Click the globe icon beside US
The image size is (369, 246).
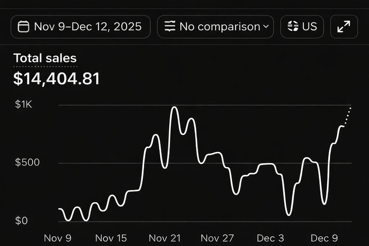tap(293, 27)
